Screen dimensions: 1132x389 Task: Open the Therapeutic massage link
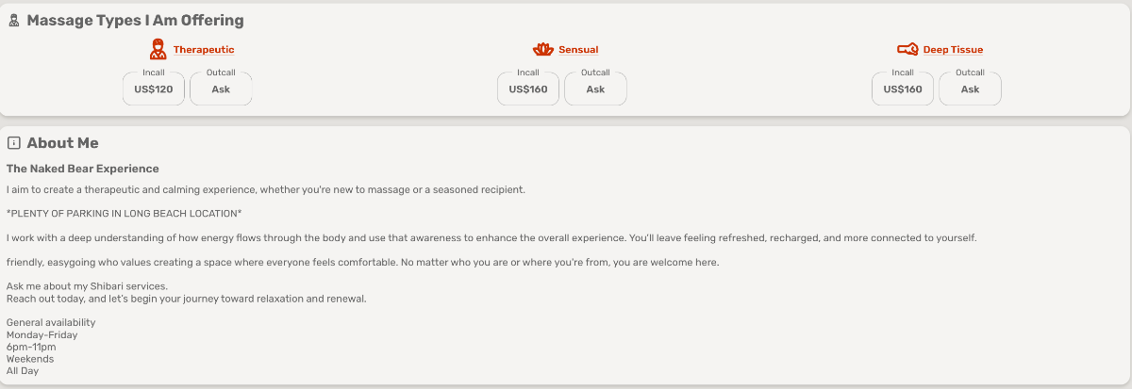click(x=204, y=50)
